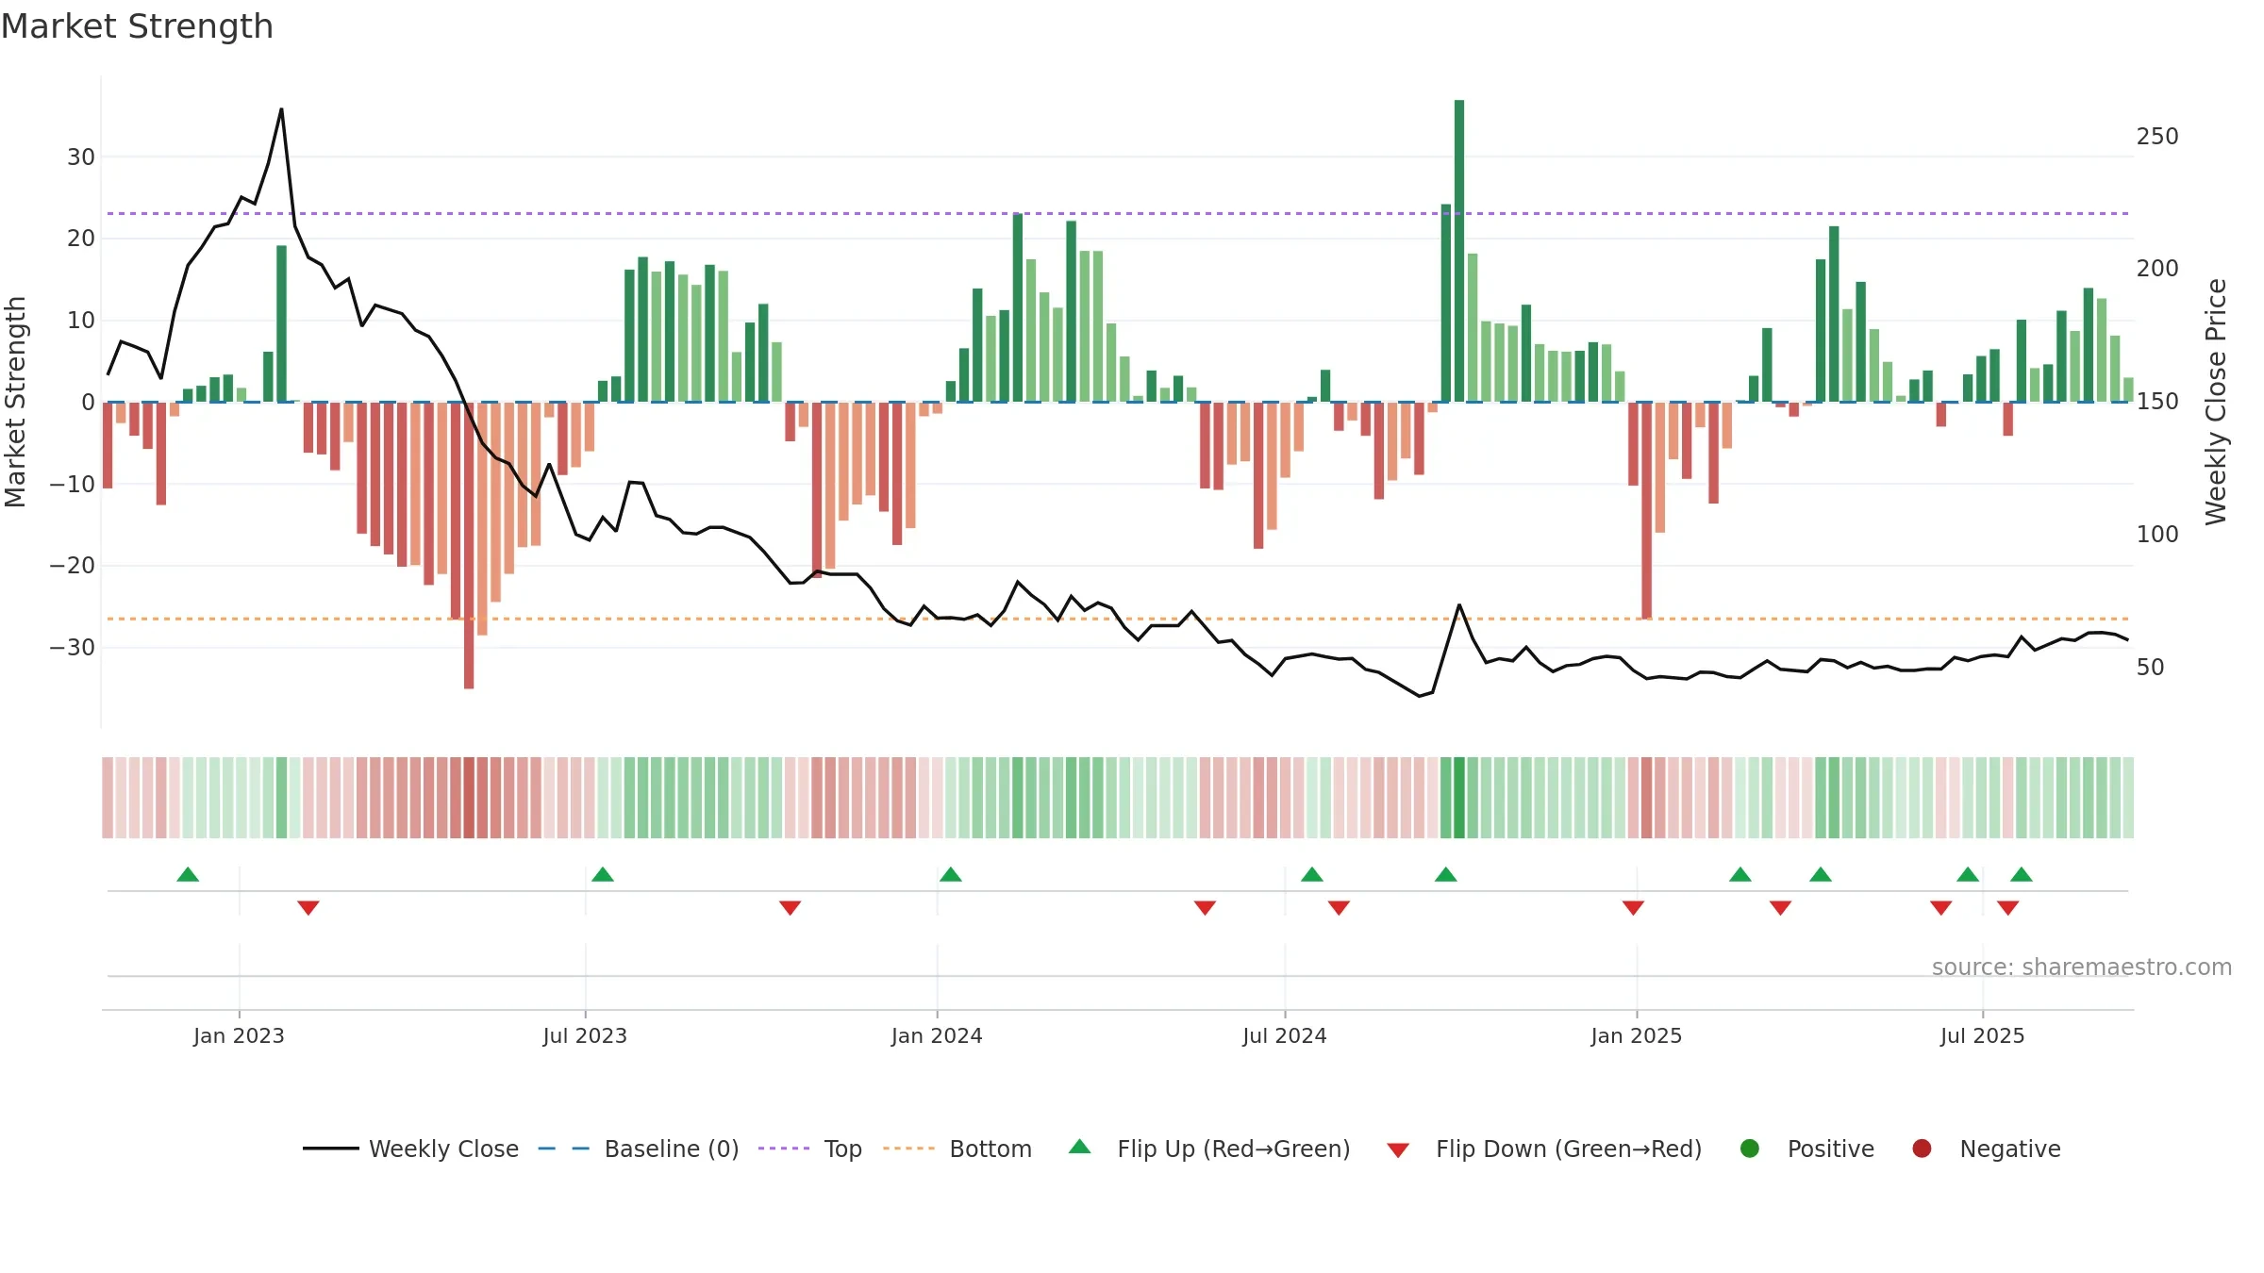Toggle the Weekly Close legend entry
This screenshot has width=2264, height=1273.
pyautogui.click(x=411, y=1149)
